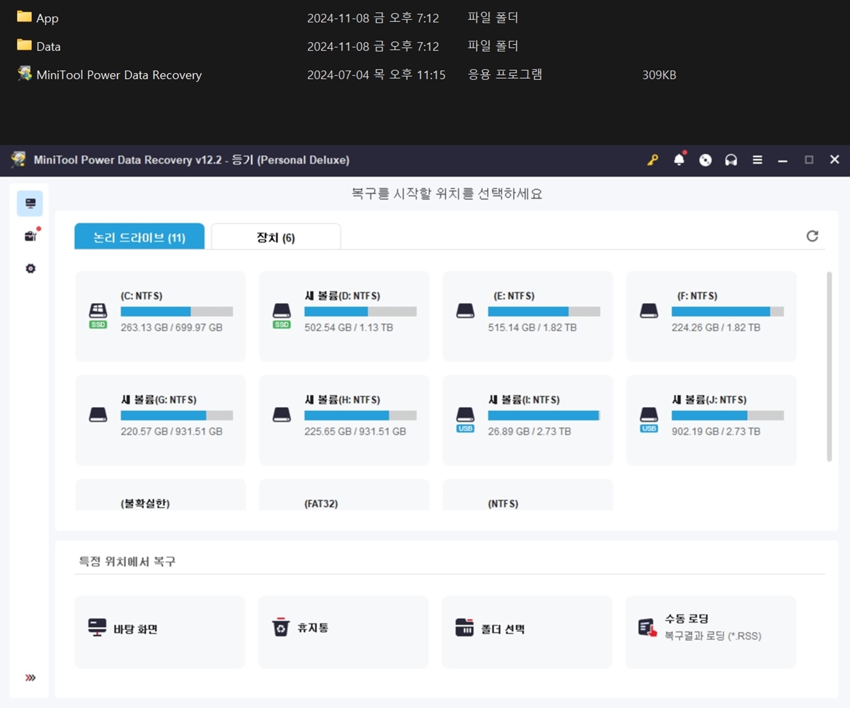Screen dimensions: 850x708
Task: Switch to the 논리 드라이브 (11) tab
Action: tap(140, 236)
